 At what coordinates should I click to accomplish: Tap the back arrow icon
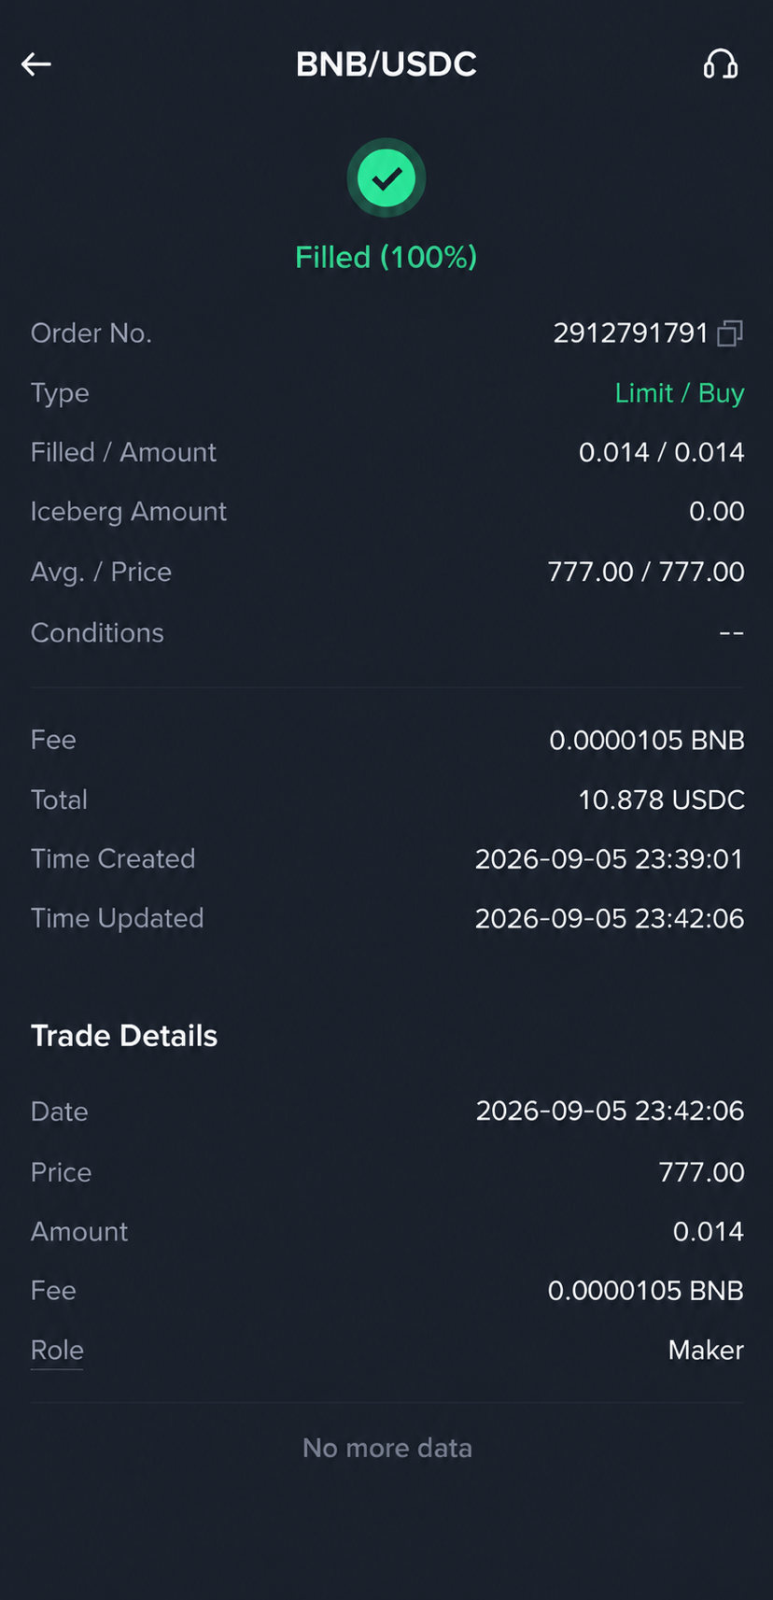36,64
